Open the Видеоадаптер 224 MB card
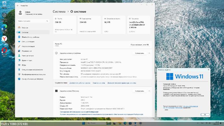224x126 pixels. tap(89, 25)
